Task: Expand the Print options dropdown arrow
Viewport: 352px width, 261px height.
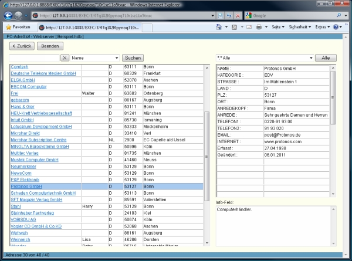Action: click(x=266, y=27)
